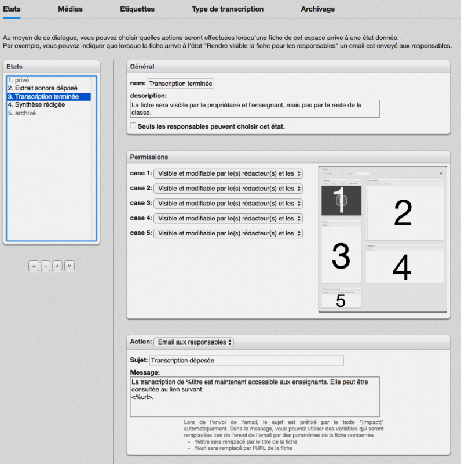
Task: Click the plus button to add a state
Action: tap(34, 266)
